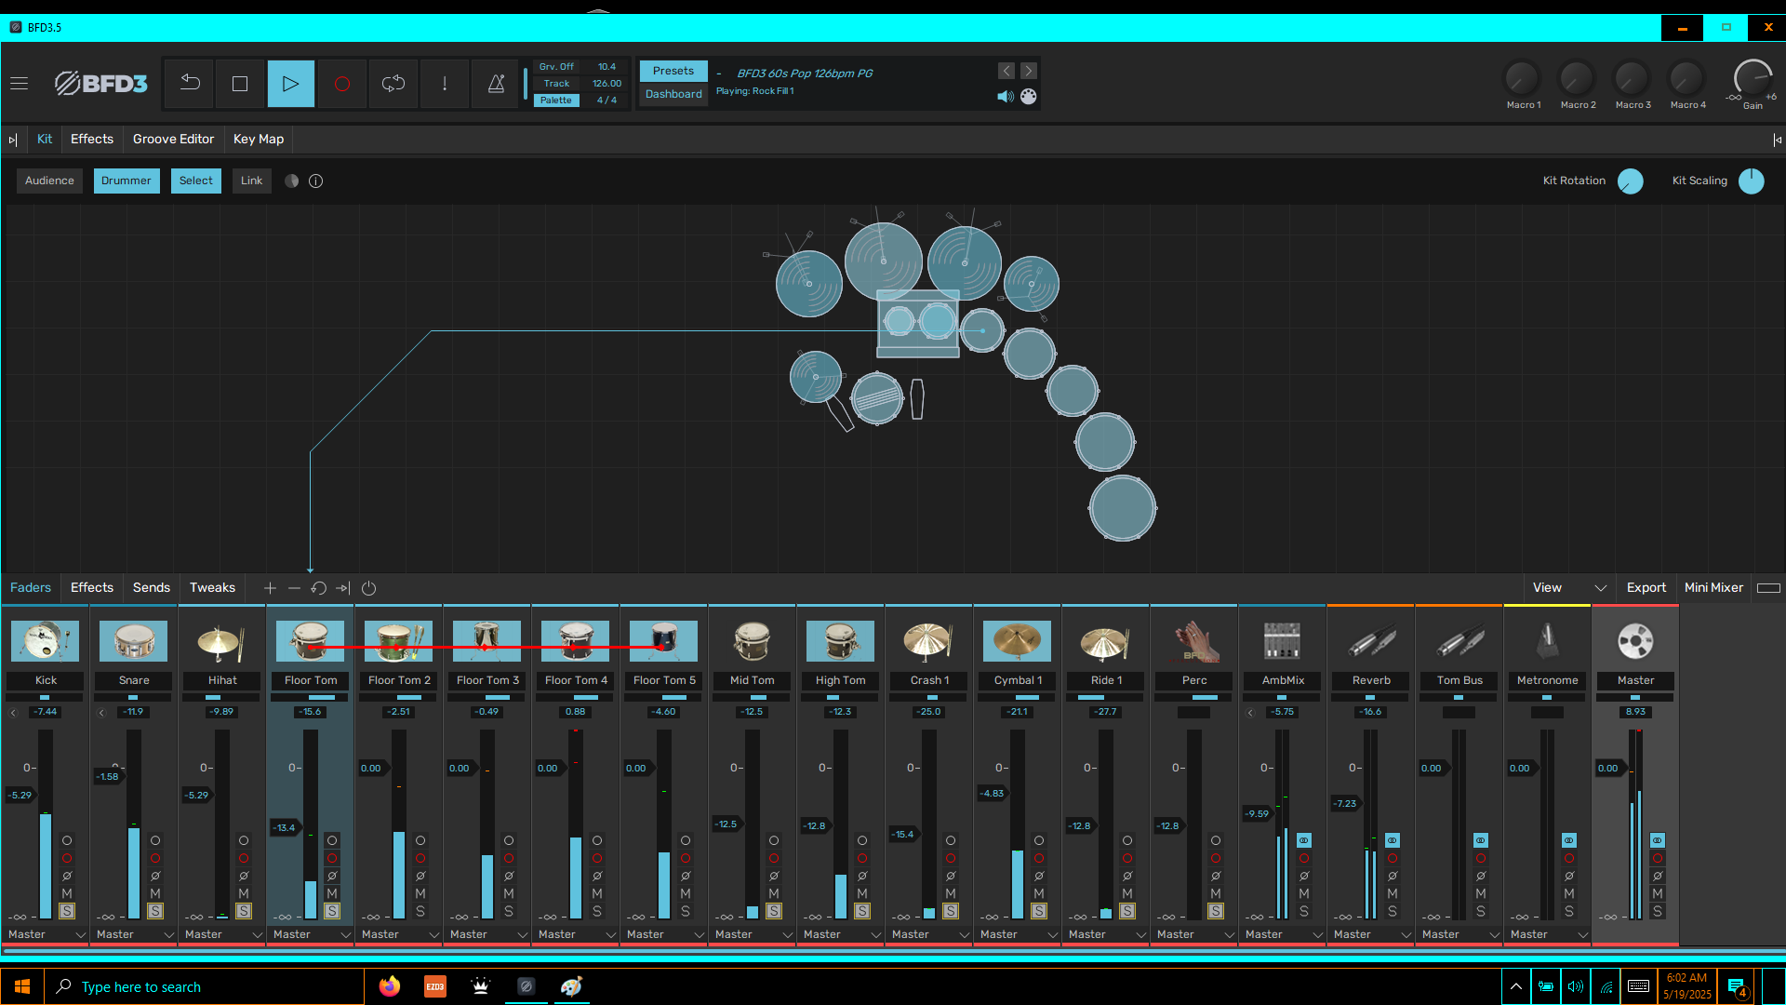Mute the Mid Tom channel
1786x1005 pixels.
coord(774,893)
